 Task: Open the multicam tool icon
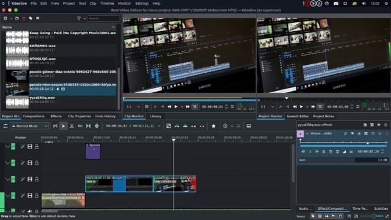click(97, 127)
